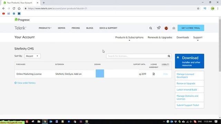Screen dimensions: 221x124
Task: Go to the Downloads section
Action: 183,38
